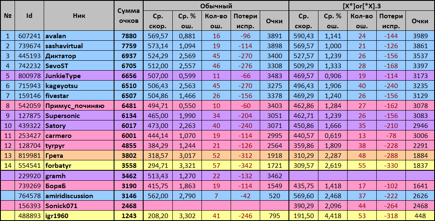Select the 'tyrpyr' nickname cell
This screenshot has width=435, height=221.
pos(79,146)
